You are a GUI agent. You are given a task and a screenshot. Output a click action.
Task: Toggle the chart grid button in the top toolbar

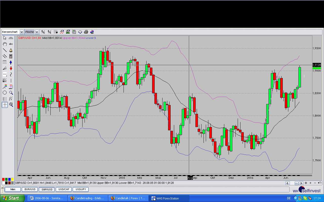(x=56, y=32)
